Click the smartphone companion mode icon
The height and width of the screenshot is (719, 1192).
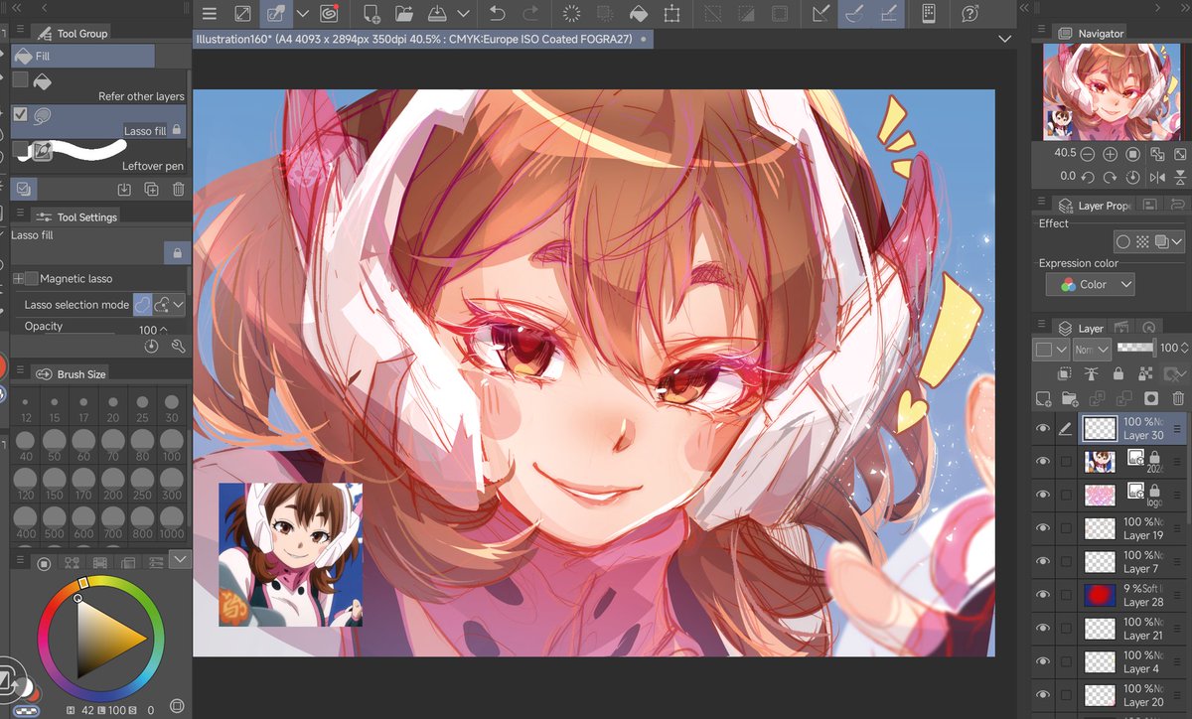tap(929, 14)
